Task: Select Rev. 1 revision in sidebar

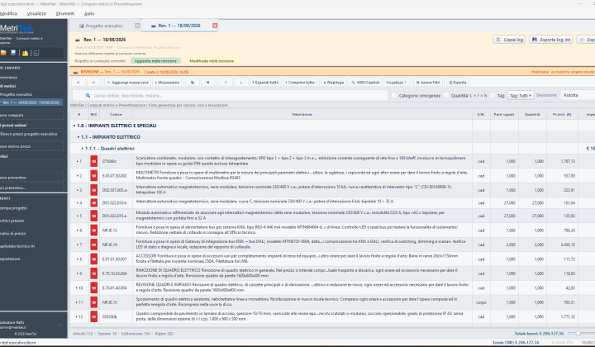Action: tap(31, 102)
